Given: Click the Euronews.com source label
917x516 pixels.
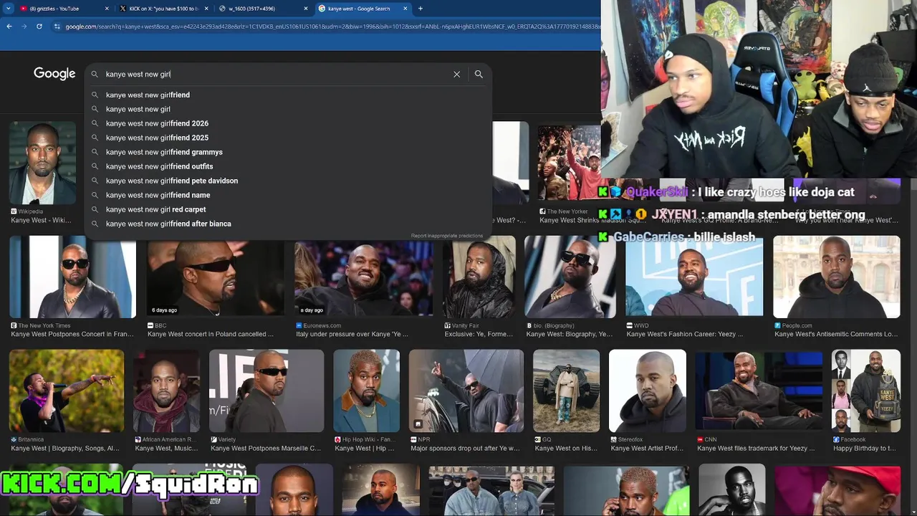Looking at the screenshot, I should click(x=322, y=325).
